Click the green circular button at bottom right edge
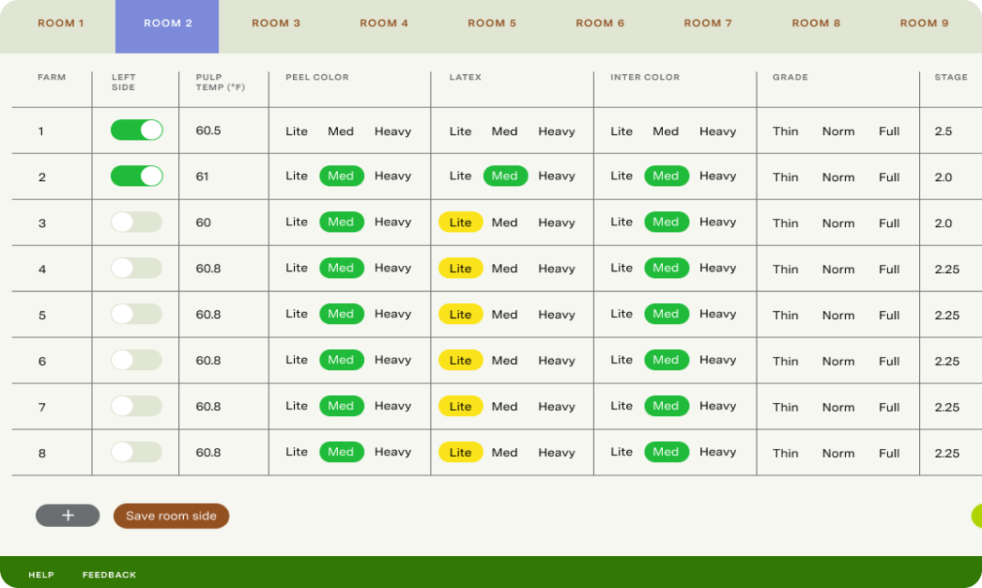Screen dimensions: 982x588 click(x=977, y=516)
